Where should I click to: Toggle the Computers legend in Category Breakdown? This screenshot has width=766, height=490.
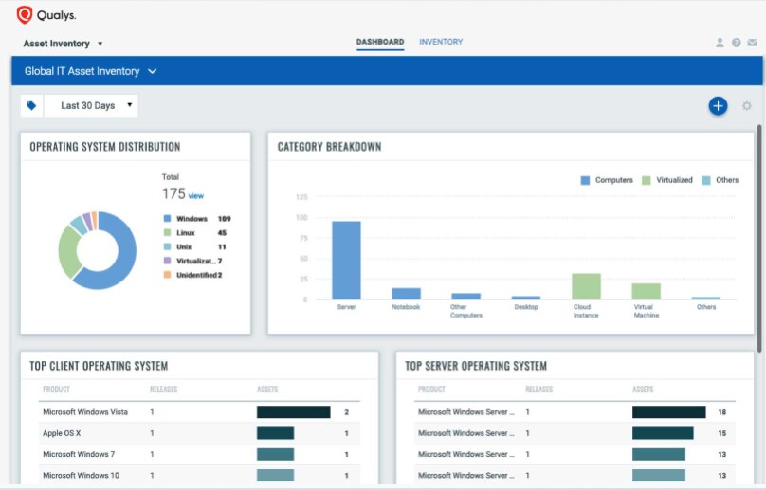click(x=607, y=180)
